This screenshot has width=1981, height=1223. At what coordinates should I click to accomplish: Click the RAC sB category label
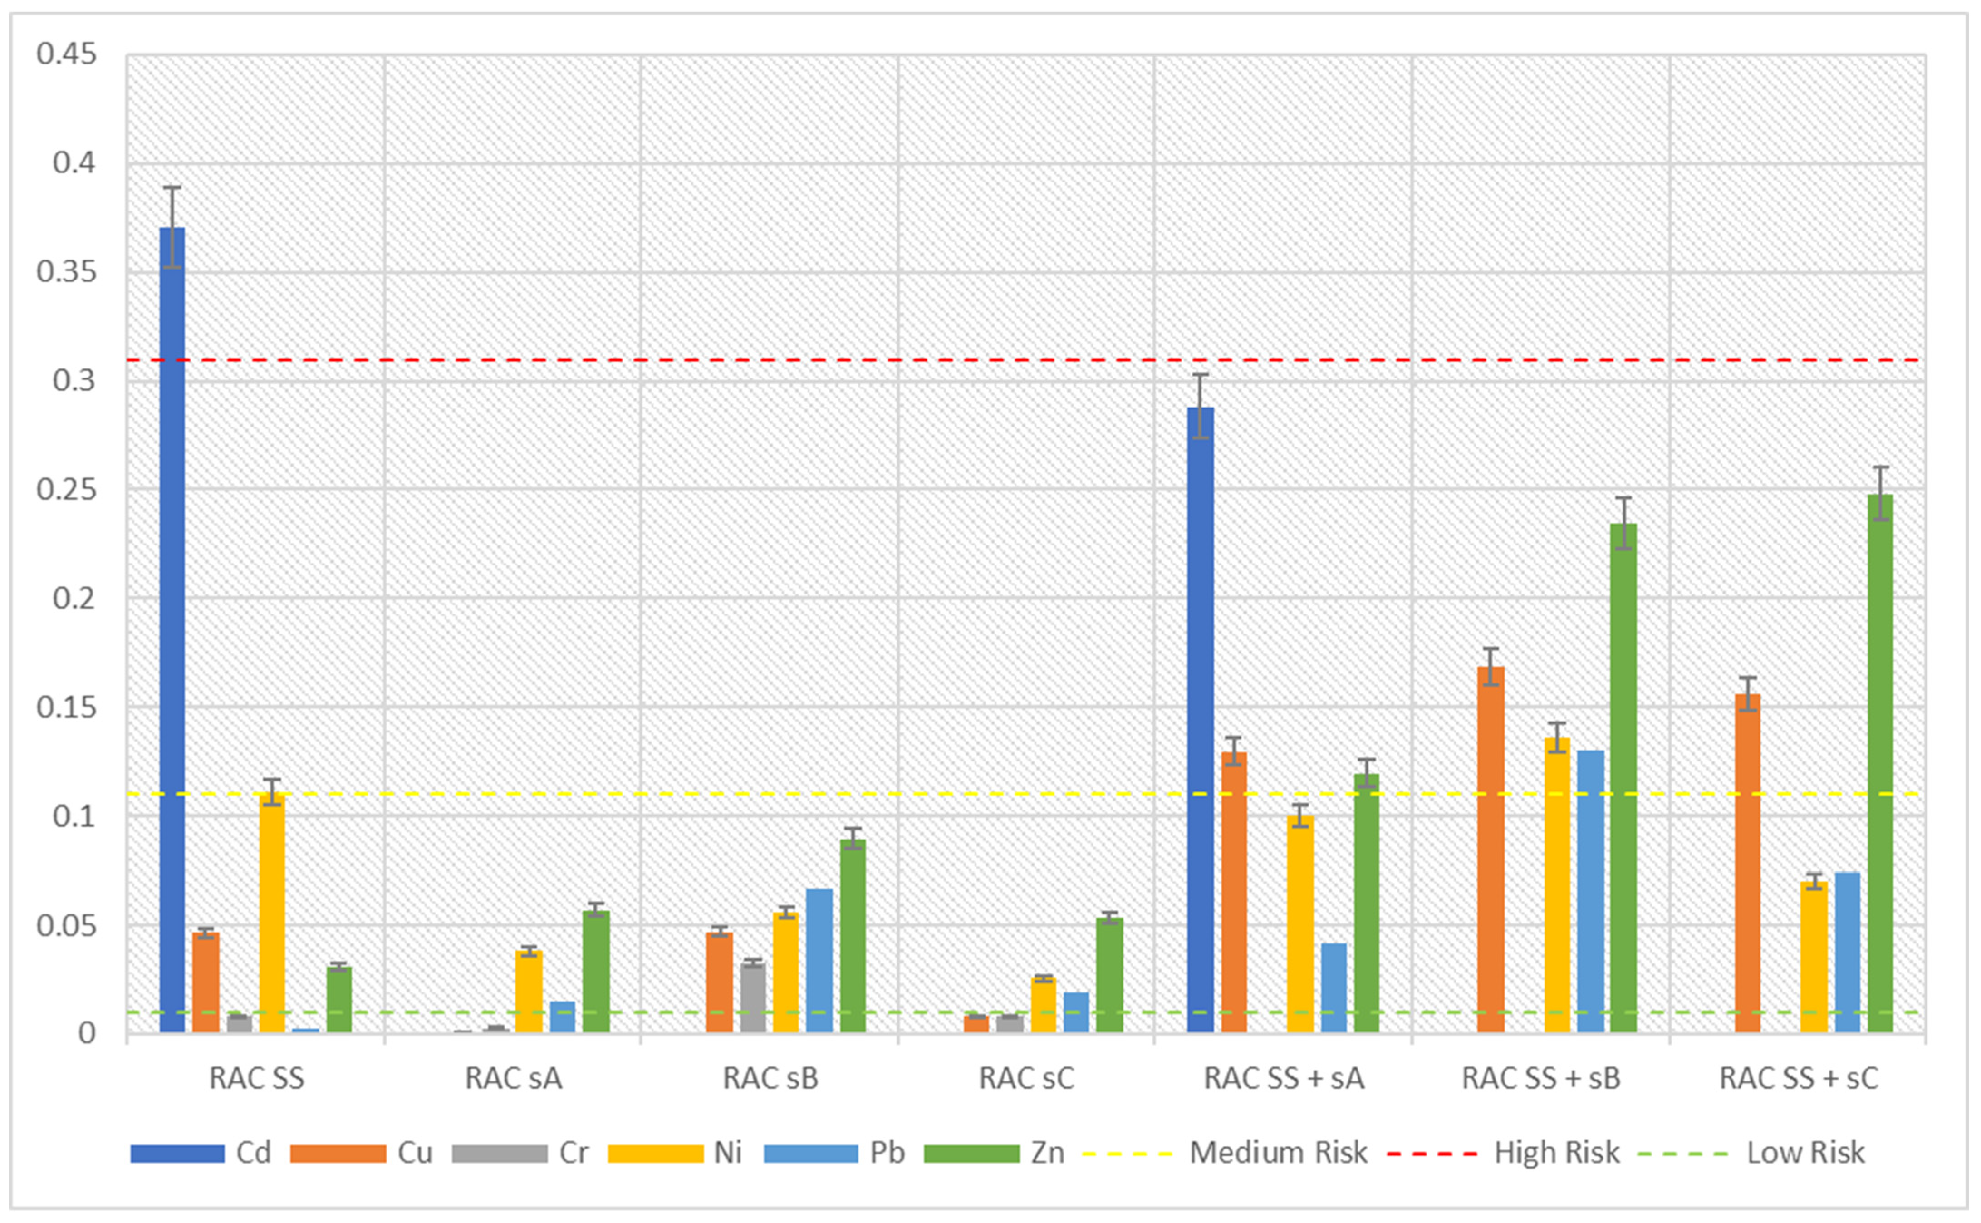(x=770, y=1078)
